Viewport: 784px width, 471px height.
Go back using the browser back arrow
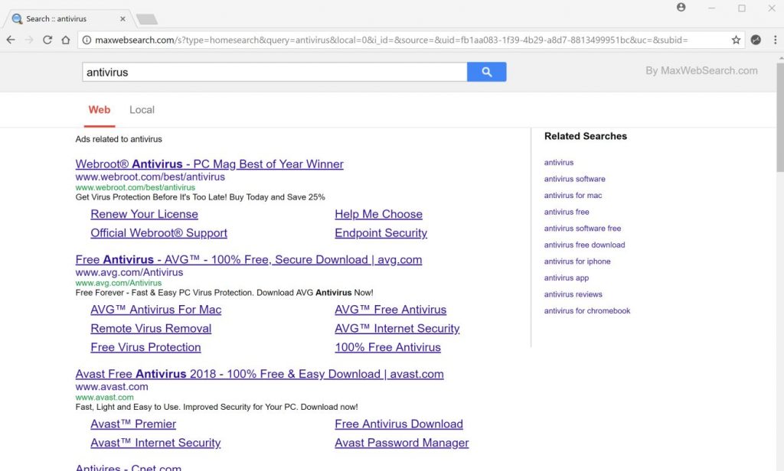click(x=11, y=40)
